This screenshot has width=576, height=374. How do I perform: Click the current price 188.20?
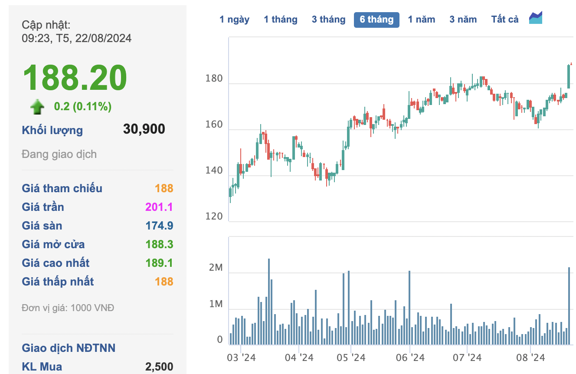point(75,78)
